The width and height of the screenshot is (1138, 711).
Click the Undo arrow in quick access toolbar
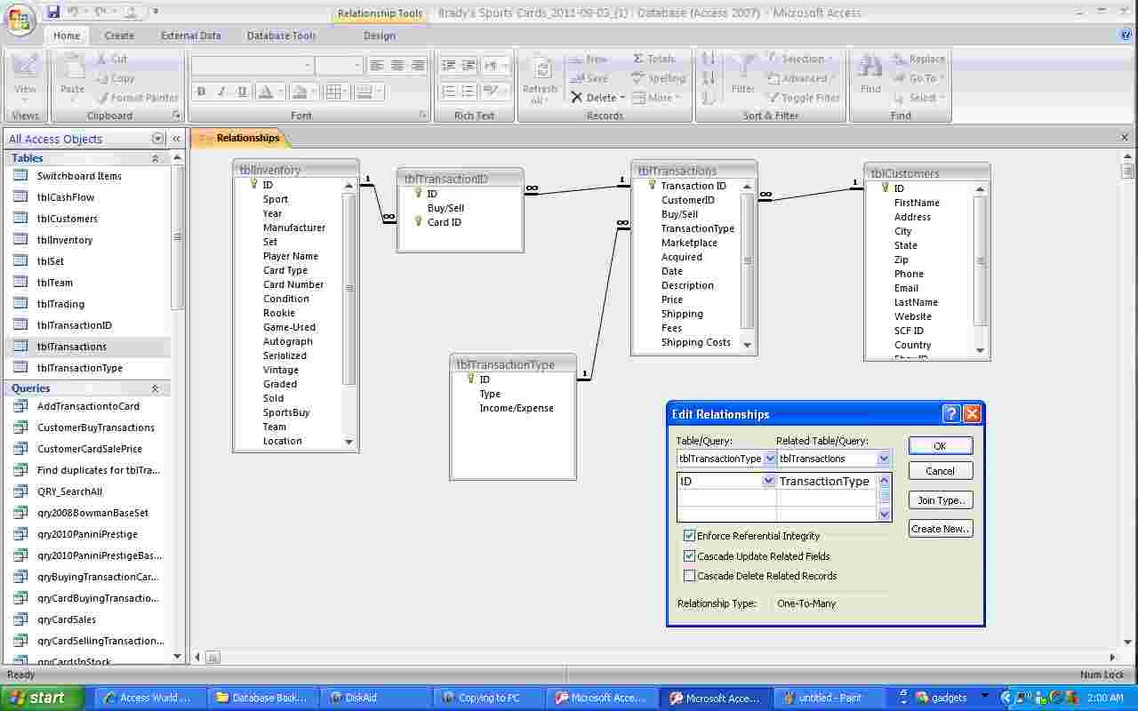click(x=73, y=12)
